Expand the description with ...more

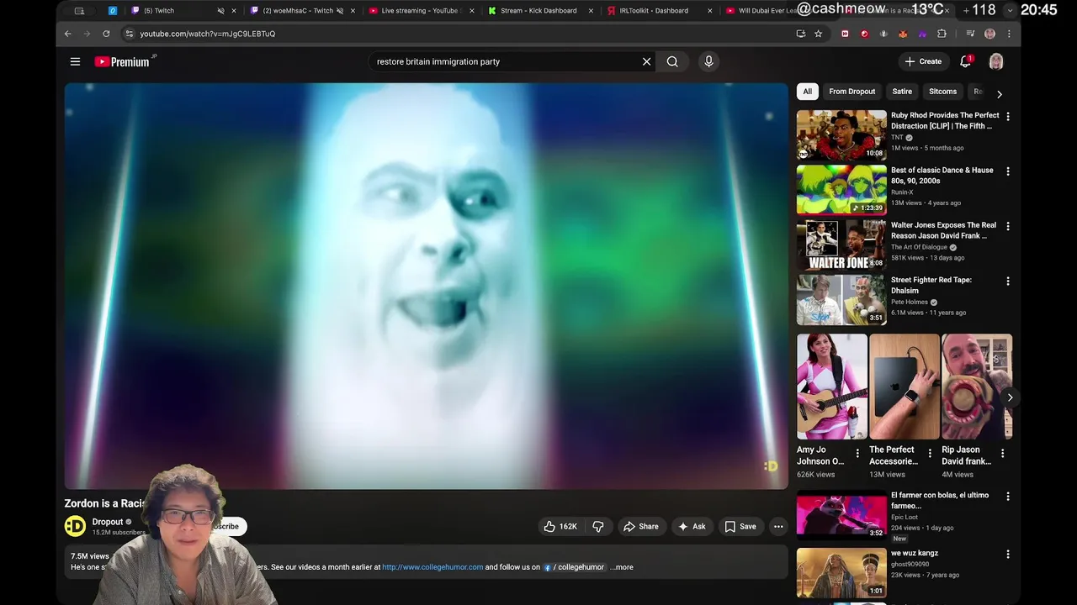(x=622, y=567)
